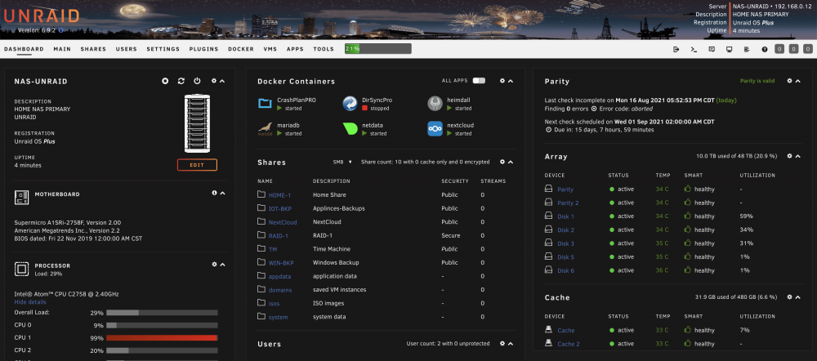Open the SHARES tab
Screen dimensions: 817x361
tap(93, 50)
